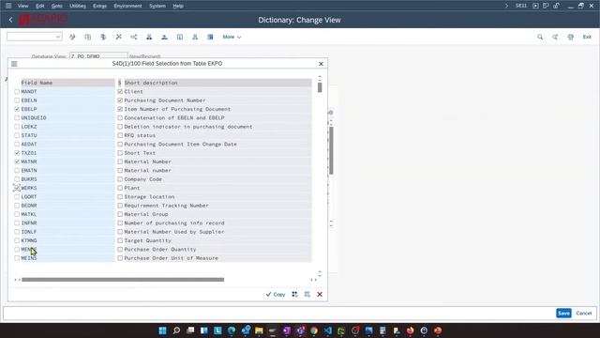Tick the MATKL field checkbox
This screenshot has width=600, height=338.
point(17,214)
